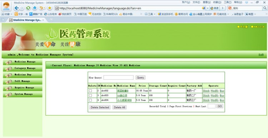Click the yellow undo/restore page icon
This screenshot has height=138, width=268.
click(41, 8)
